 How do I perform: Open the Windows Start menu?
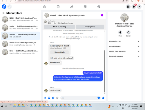[2, 107]
